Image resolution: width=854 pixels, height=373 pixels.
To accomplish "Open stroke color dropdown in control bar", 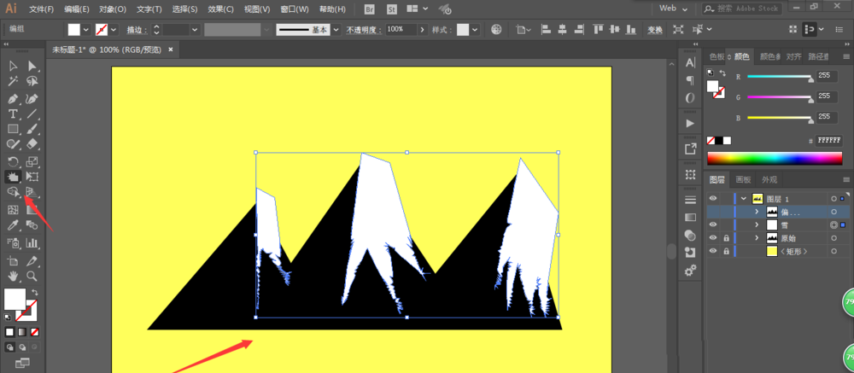I will pyautogui.click(x=114, y=29).
